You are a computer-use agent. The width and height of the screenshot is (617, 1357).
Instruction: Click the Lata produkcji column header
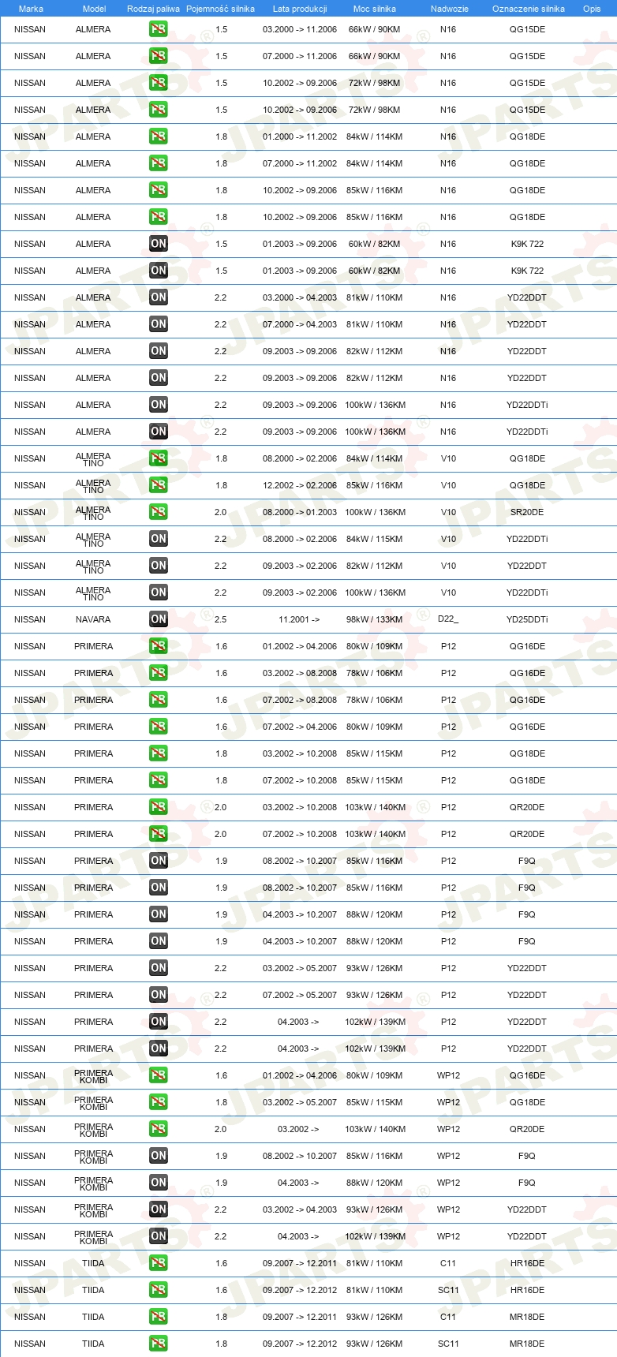(x=300, y=9)
